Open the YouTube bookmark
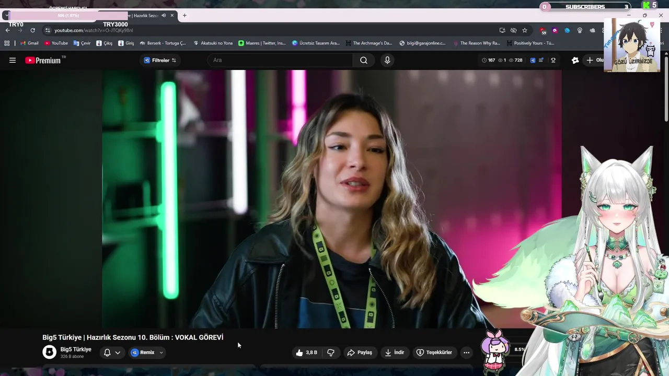669x376 pixels. coord(56,43)
